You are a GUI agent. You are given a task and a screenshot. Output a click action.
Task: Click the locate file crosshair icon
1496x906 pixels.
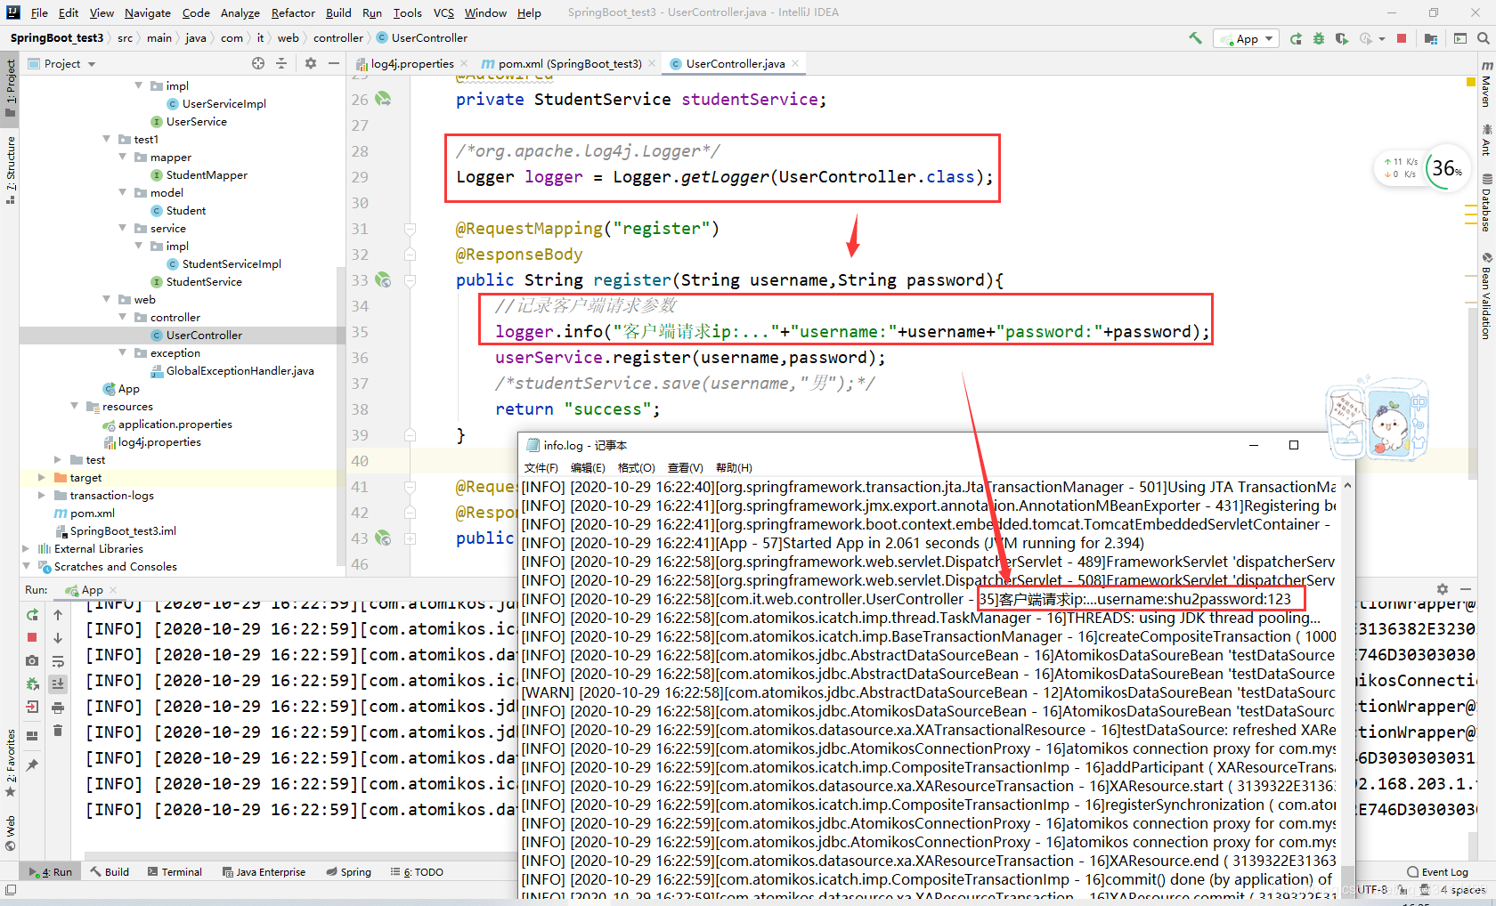258,63
